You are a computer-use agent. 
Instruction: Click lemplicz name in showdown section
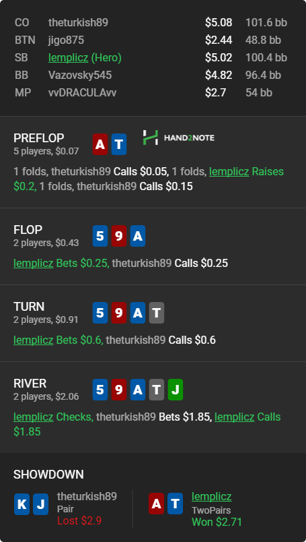coord(211,497)
